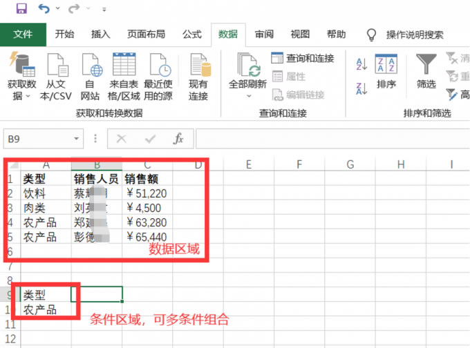This screenshot has width=470, height=348.
Task: Switch to the 插入 tab
Action: coord(101,35)
